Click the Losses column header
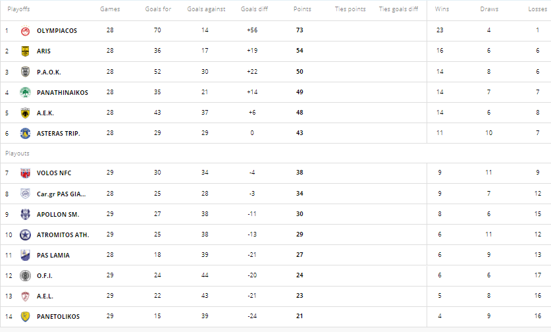Screen dimensions: 551x332 [537, 10]
